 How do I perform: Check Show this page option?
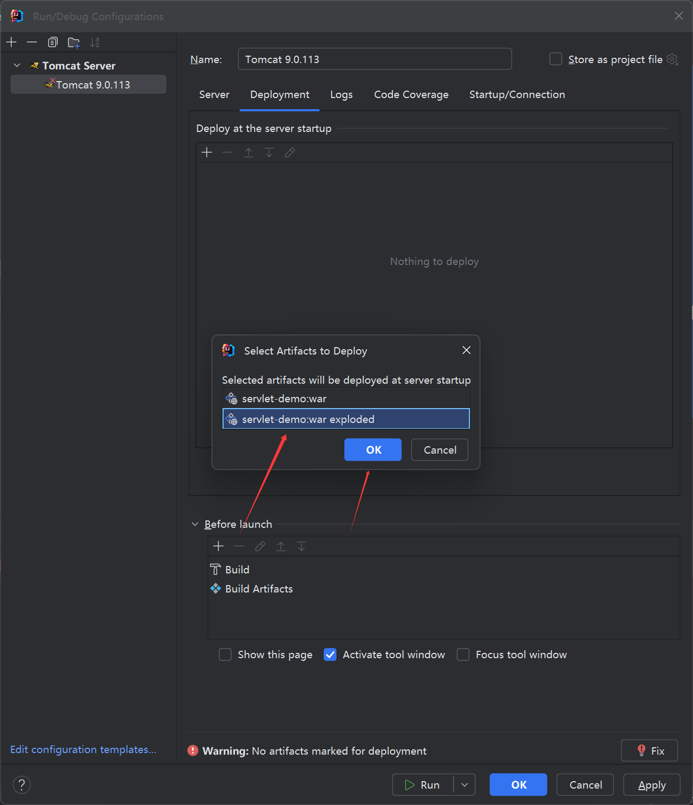click(225, 654)
